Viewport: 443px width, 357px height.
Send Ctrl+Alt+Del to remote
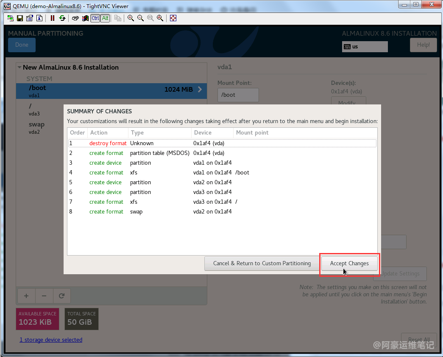pyautogui.click(x=75, y=18)
